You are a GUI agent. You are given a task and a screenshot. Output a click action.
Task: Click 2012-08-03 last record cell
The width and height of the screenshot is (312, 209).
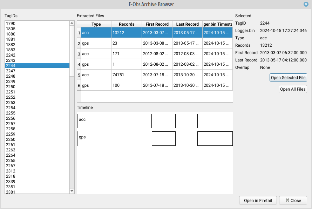tap(187, 54)
